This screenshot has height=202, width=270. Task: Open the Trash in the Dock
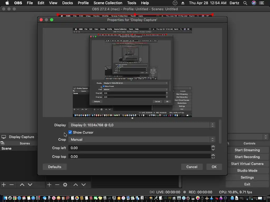pos(265,198)
